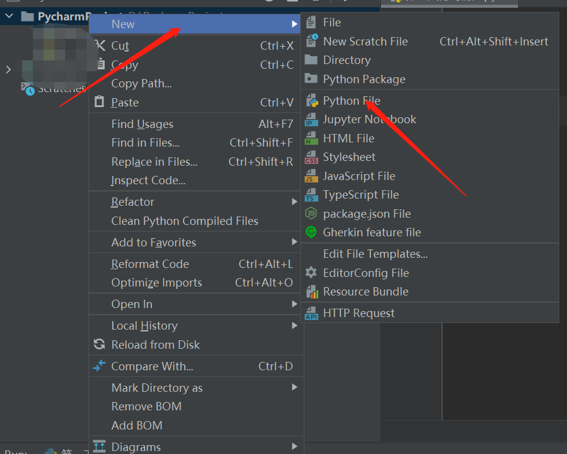Click the EditorConfig gear icon
Image resolution: width=567 pixels, height=454 pixels.
point(311,273)
